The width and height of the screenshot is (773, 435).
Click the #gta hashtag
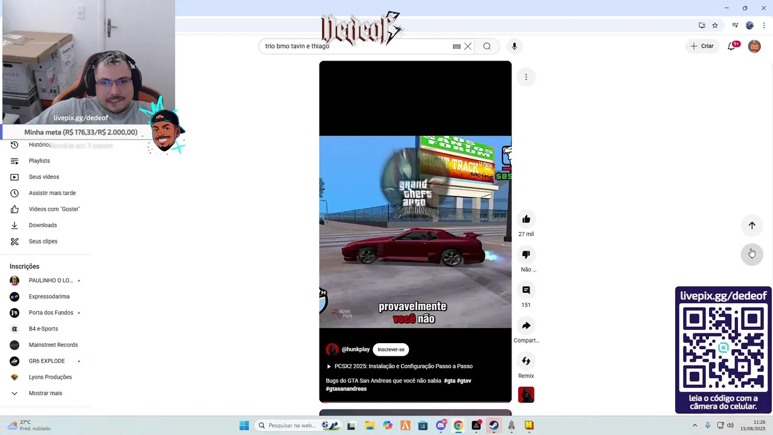click(x=450, y=381)
